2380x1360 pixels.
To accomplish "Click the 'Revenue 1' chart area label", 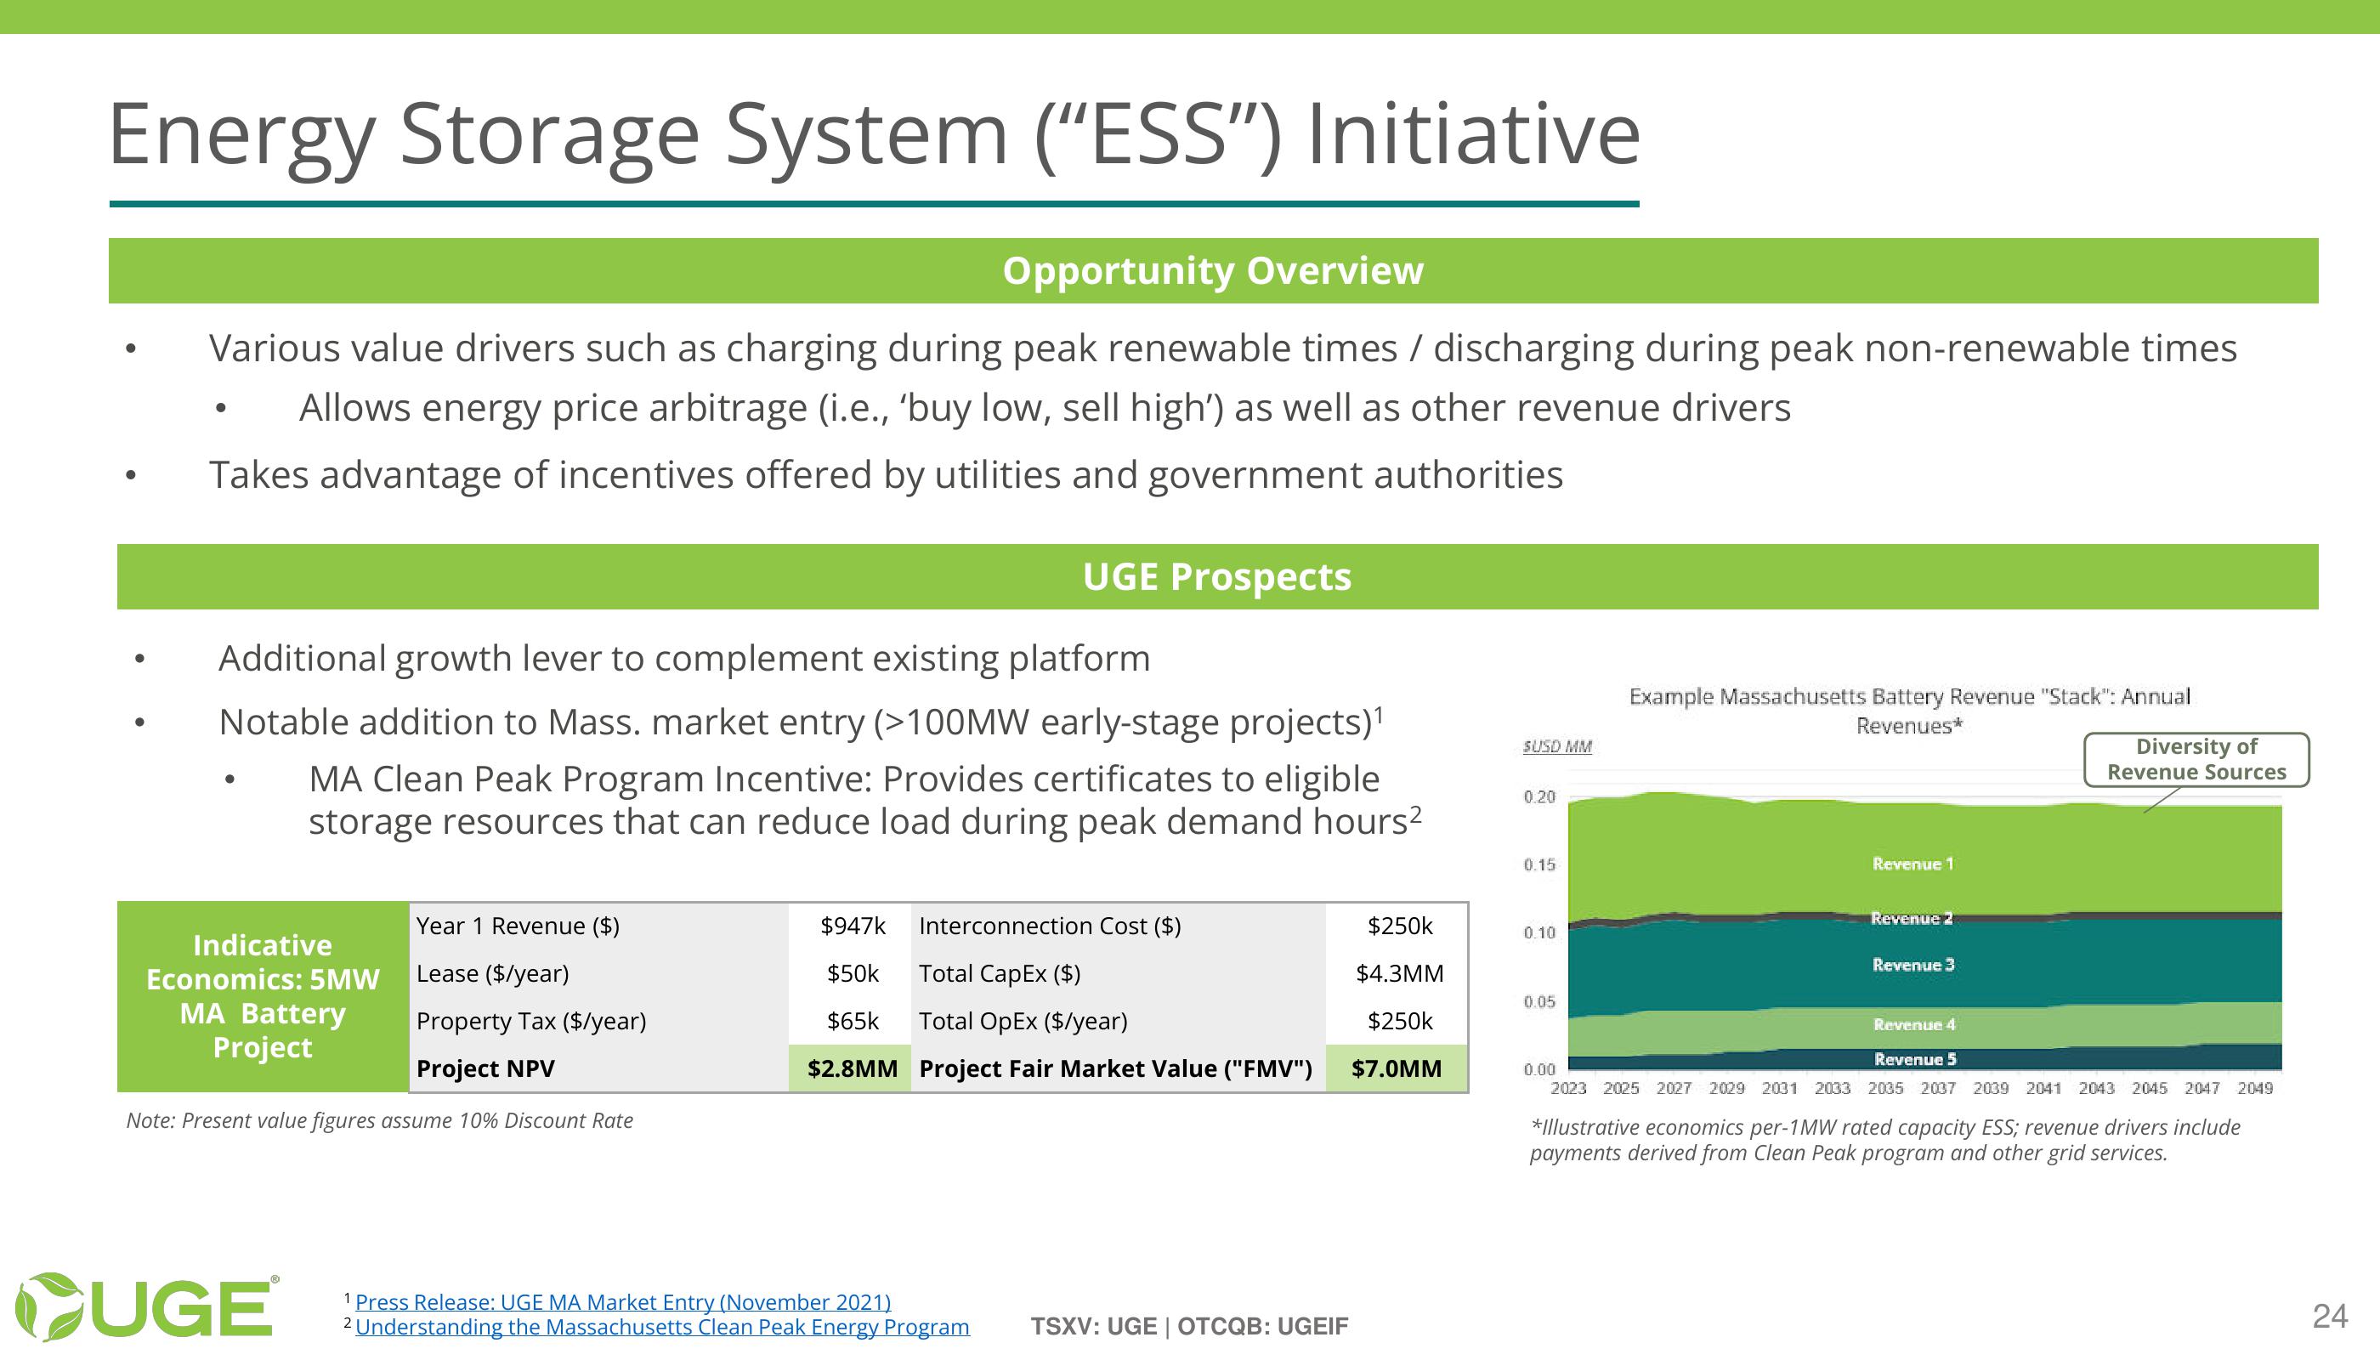I will click(1912, 864).
